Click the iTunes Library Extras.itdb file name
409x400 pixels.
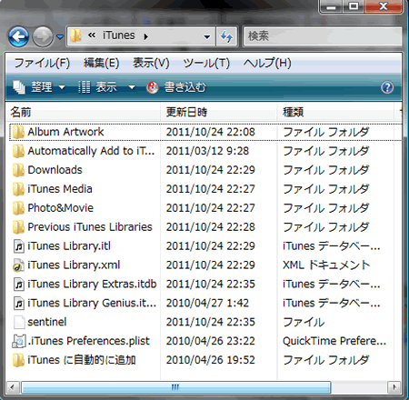pyautogui.click(x=92, y=285)
